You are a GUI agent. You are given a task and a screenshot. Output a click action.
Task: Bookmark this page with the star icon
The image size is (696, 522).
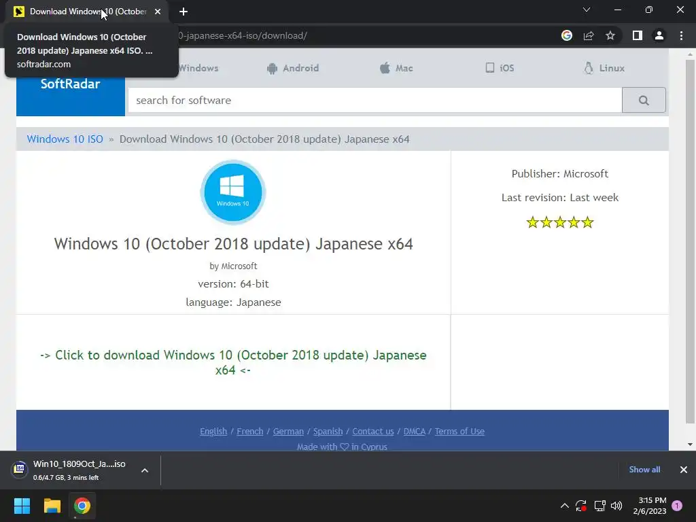(x=610, y=35)
